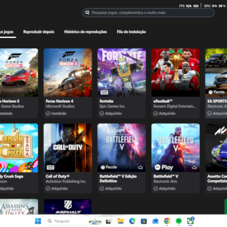Open Spotify from the taskbar

point(179,221)
